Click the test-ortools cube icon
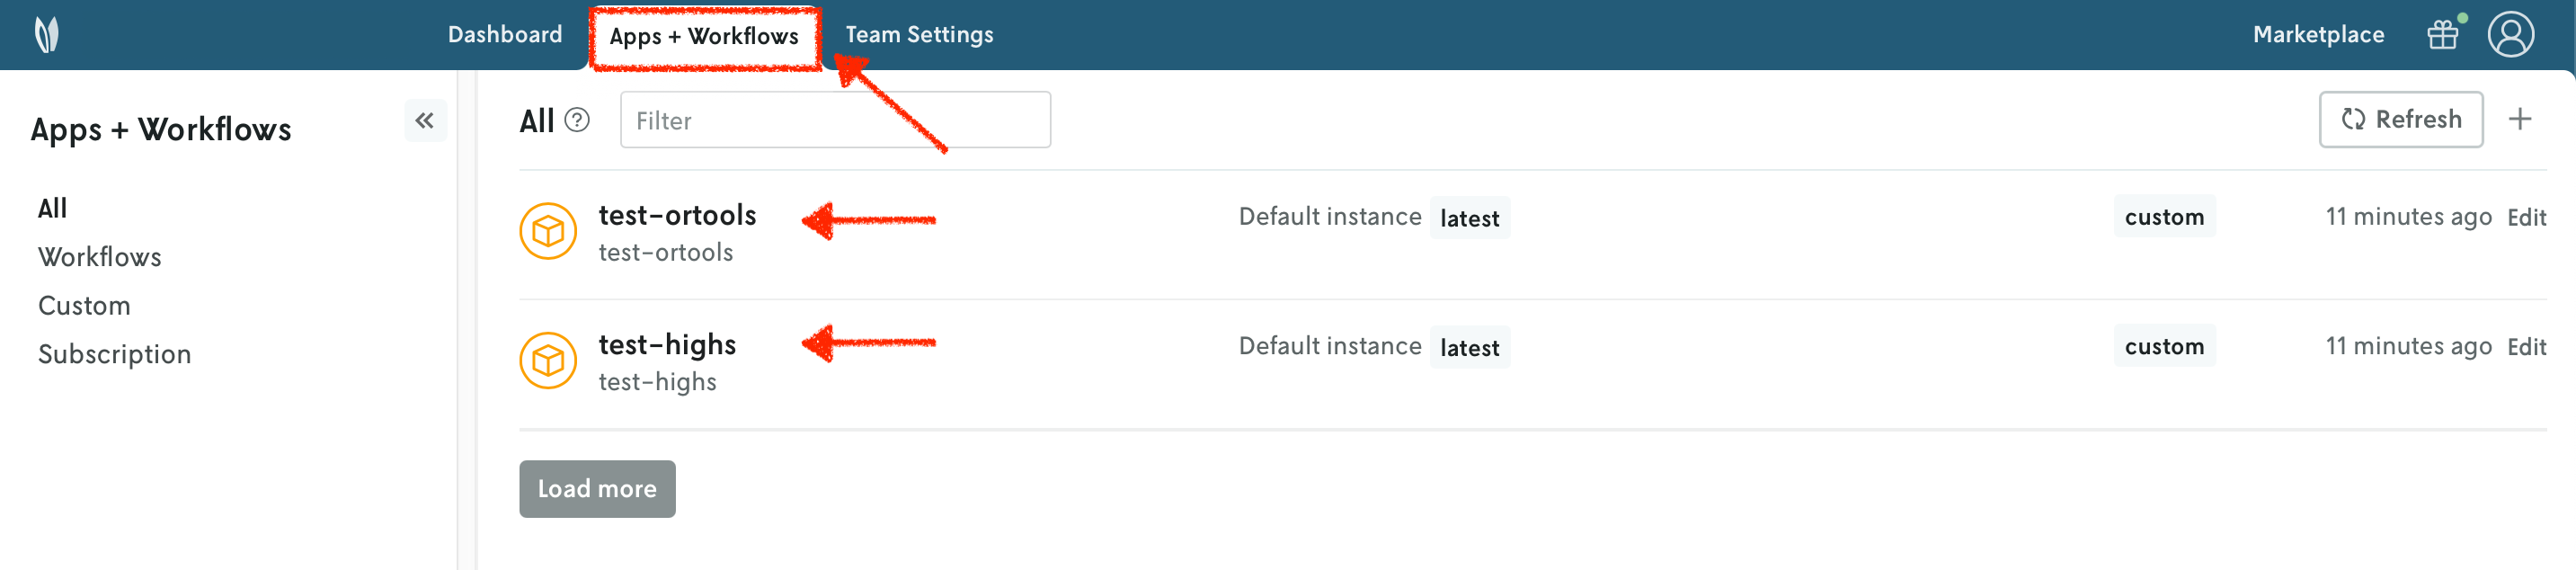2576x570 pixels. point(548,231)
